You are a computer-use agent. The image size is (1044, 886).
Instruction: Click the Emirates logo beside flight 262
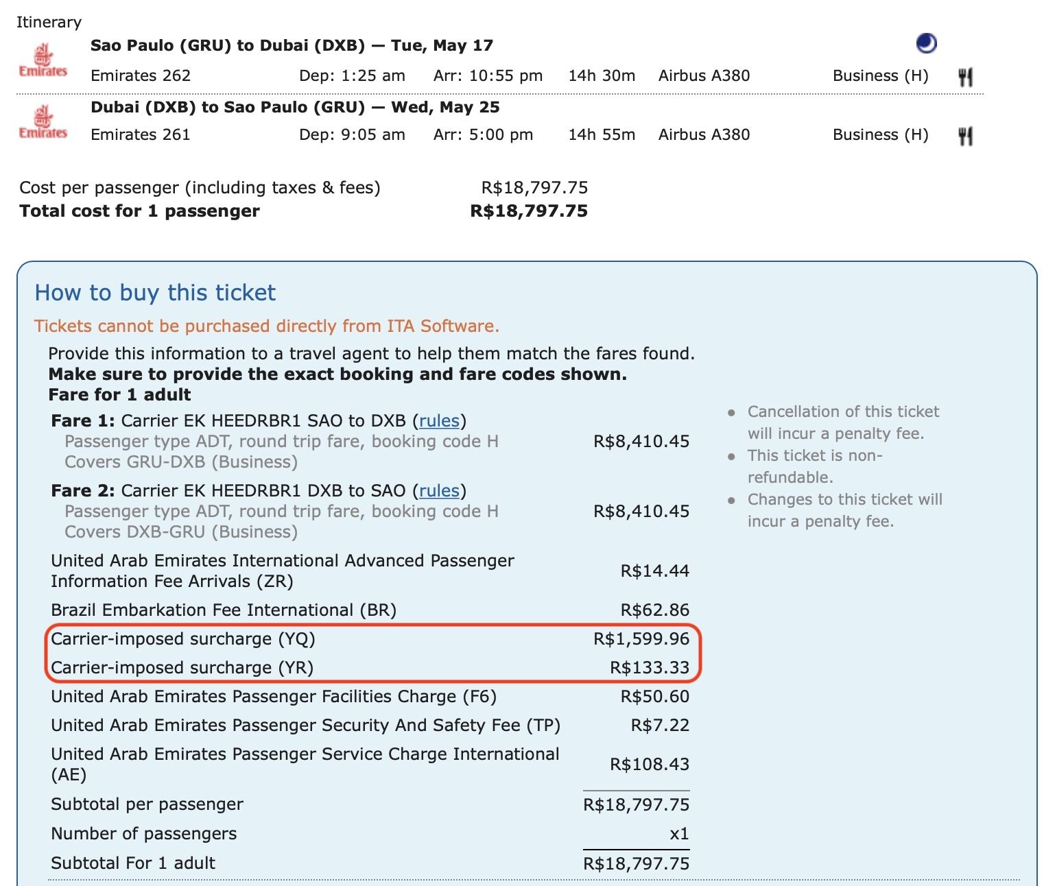click(x=43, y=60)
